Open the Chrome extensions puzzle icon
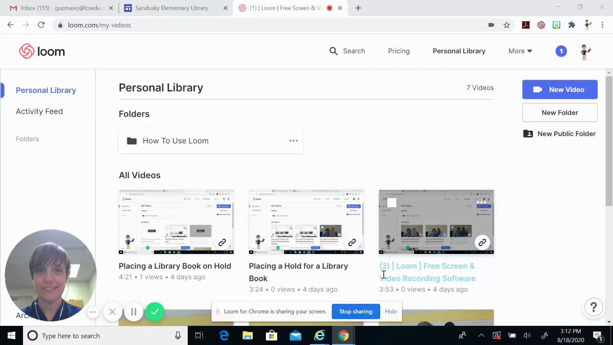613x345 pixels. point(572,25)
